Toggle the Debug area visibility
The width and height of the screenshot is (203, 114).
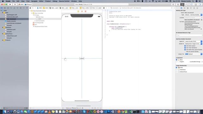click(196, 4)
